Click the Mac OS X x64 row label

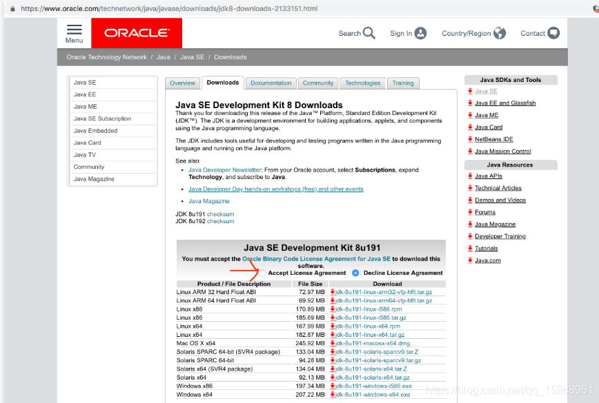195,343
